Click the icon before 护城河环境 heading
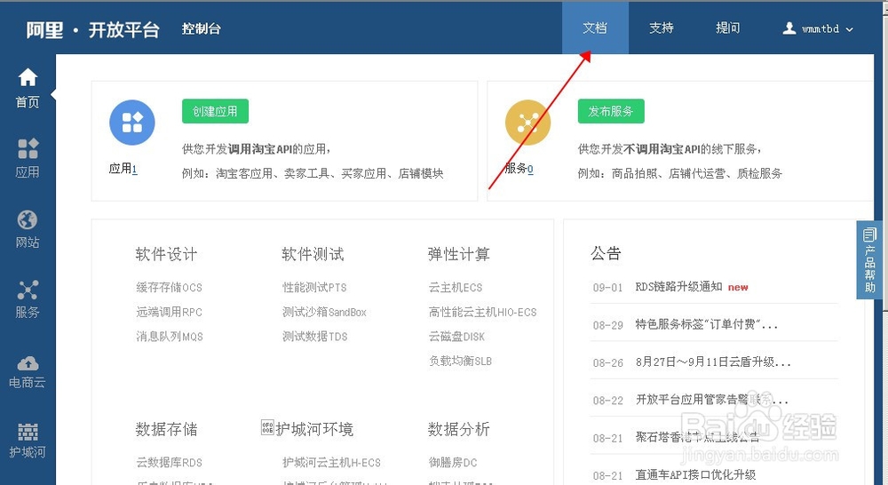 coord(267,427)
